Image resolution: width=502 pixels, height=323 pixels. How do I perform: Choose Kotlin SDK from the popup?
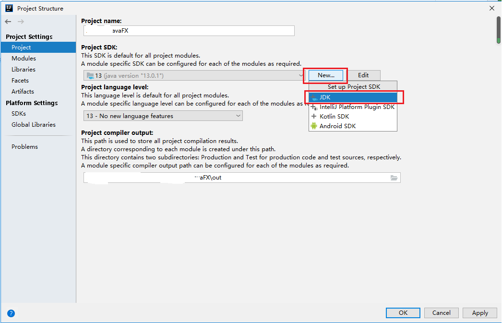tap(353, 117)
